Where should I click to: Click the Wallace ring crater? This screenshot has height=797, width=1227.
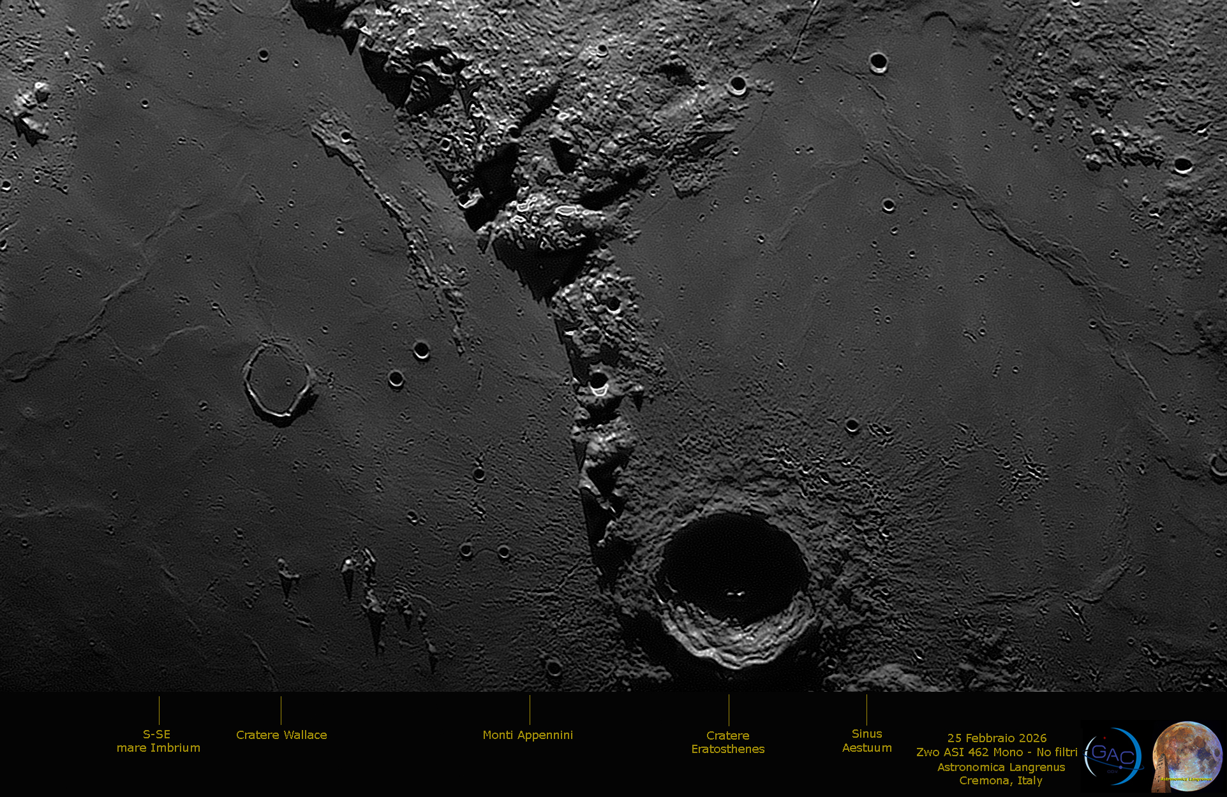pyautogui.click(x=279, y=383)
